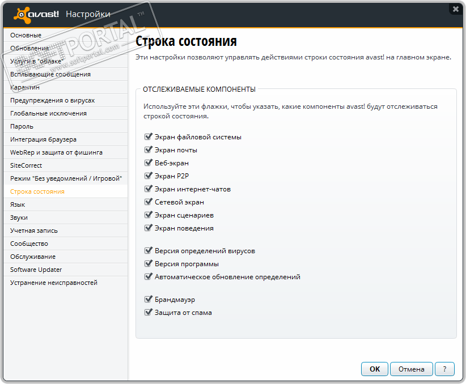Close the settings window with the X icon
The width and height of the screenshot is (466, 384).
click(x=455, y=8)
